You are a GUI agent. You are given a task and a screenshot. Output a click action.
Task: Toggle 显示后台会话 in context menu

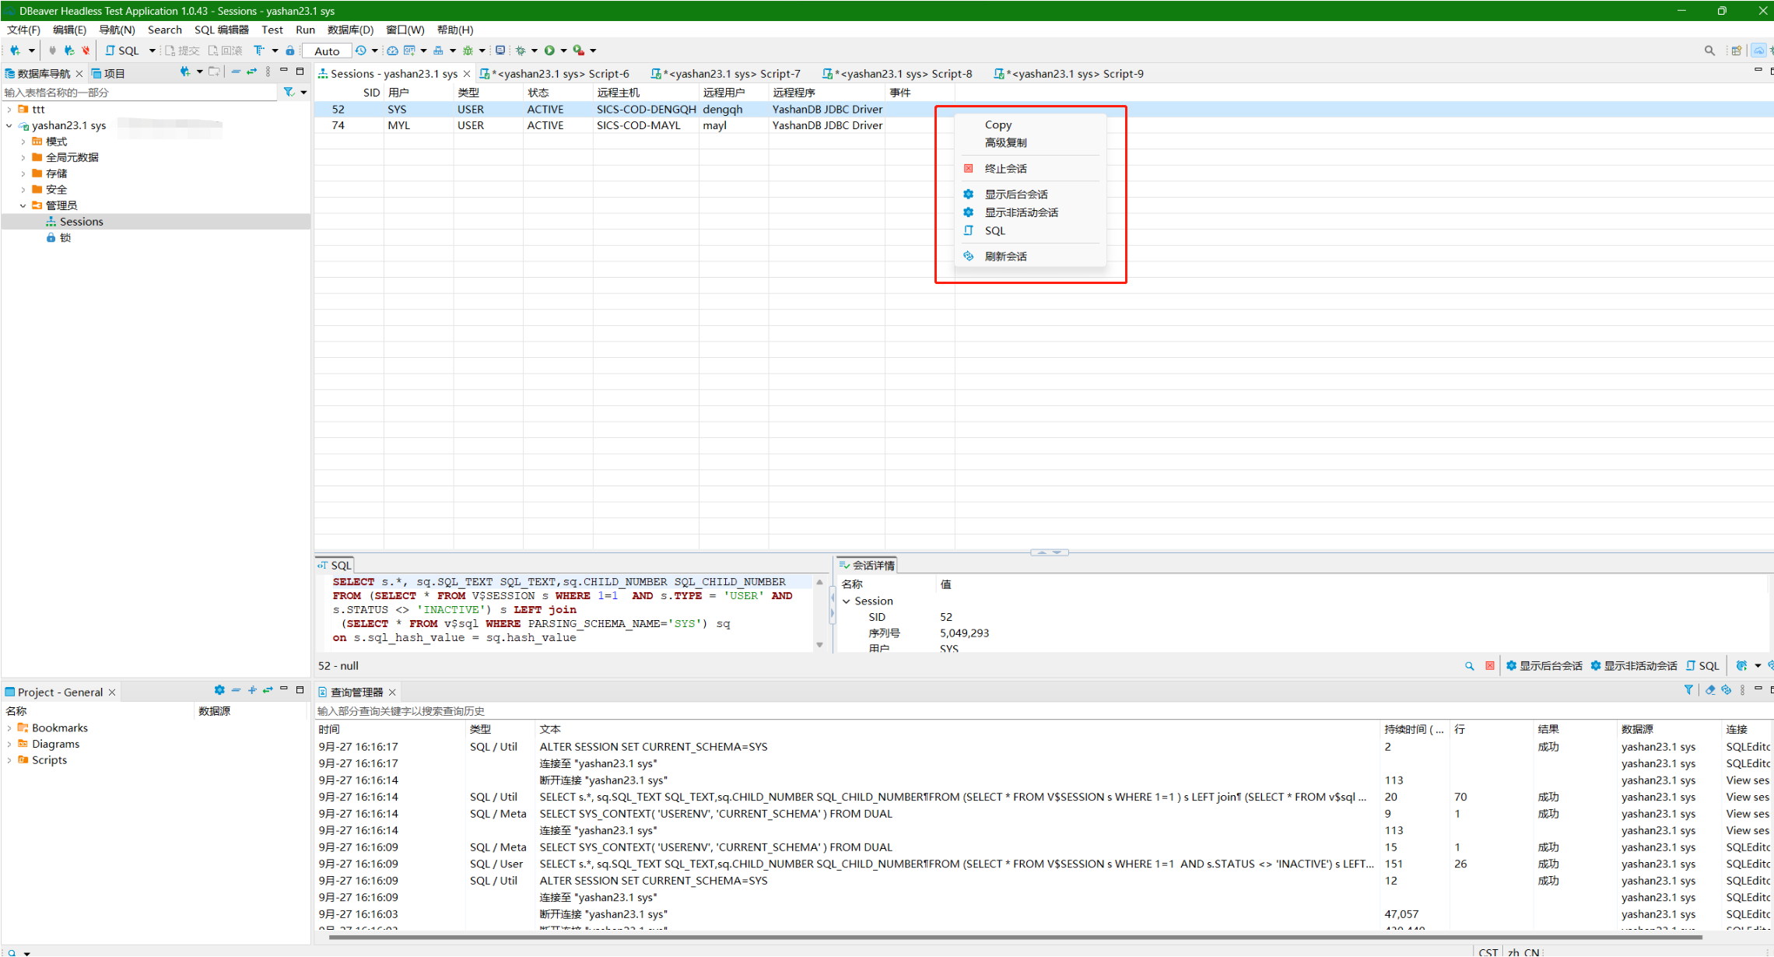[1030, 195]
